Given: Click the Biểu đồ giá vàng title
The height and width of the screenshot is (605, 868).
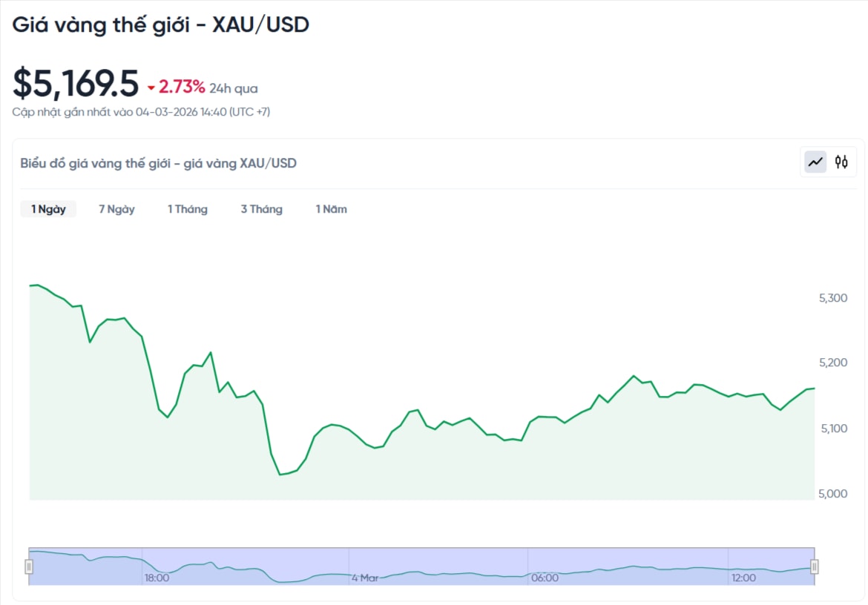Looking at the screenshot, I should click(x=158, y=163).
